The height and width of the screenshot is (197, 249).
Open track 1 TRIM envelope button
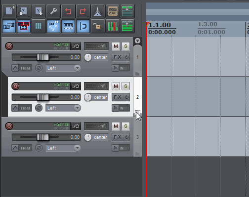pos(22,68)
